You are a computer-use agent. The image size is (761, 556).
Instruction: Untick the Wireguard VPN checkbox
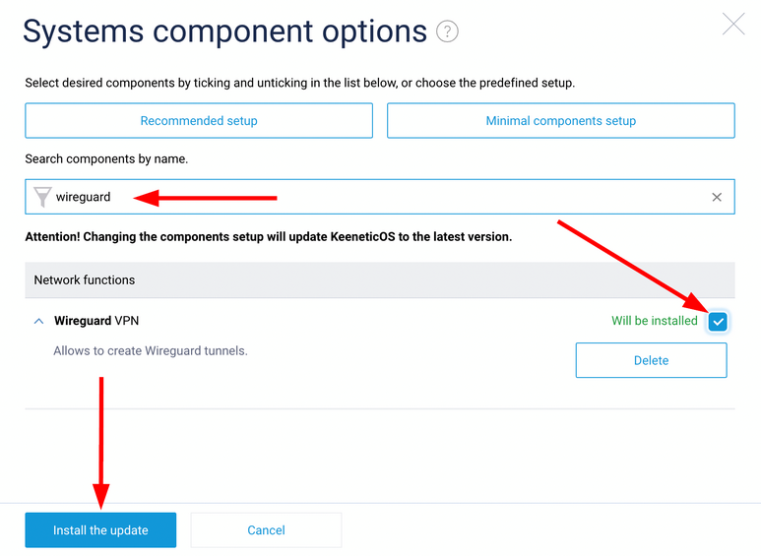[718, 321]
